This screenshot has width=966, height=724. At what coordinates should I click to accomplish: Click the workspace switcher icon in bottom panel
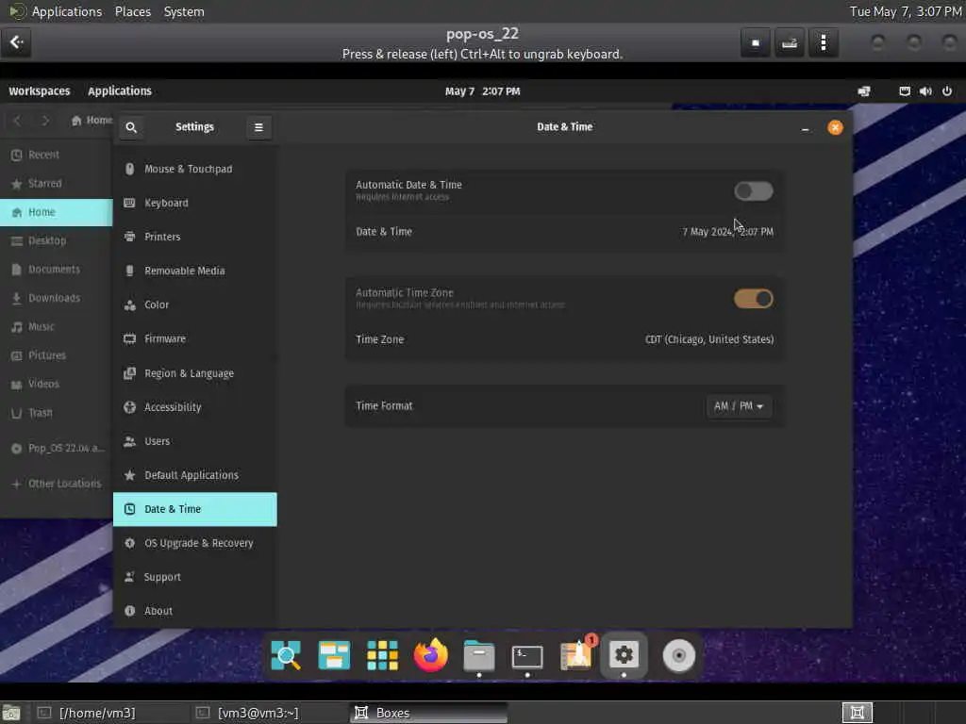coord(857,713)
